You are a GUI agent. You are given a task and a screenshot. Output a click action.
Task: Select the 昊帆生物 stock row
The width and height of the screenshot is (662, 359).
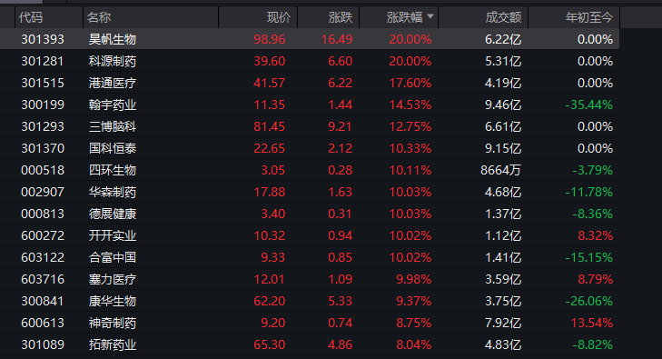tap(310, 39)
